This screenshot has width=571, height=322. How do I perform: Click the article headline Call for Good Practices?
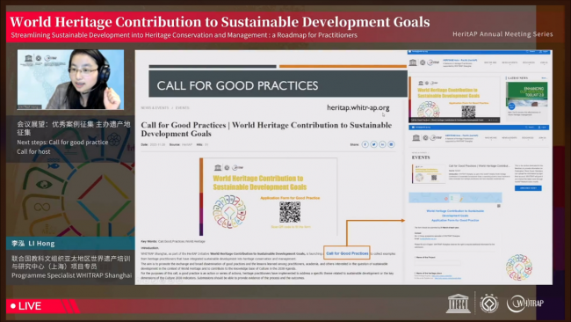pos(266,129)
